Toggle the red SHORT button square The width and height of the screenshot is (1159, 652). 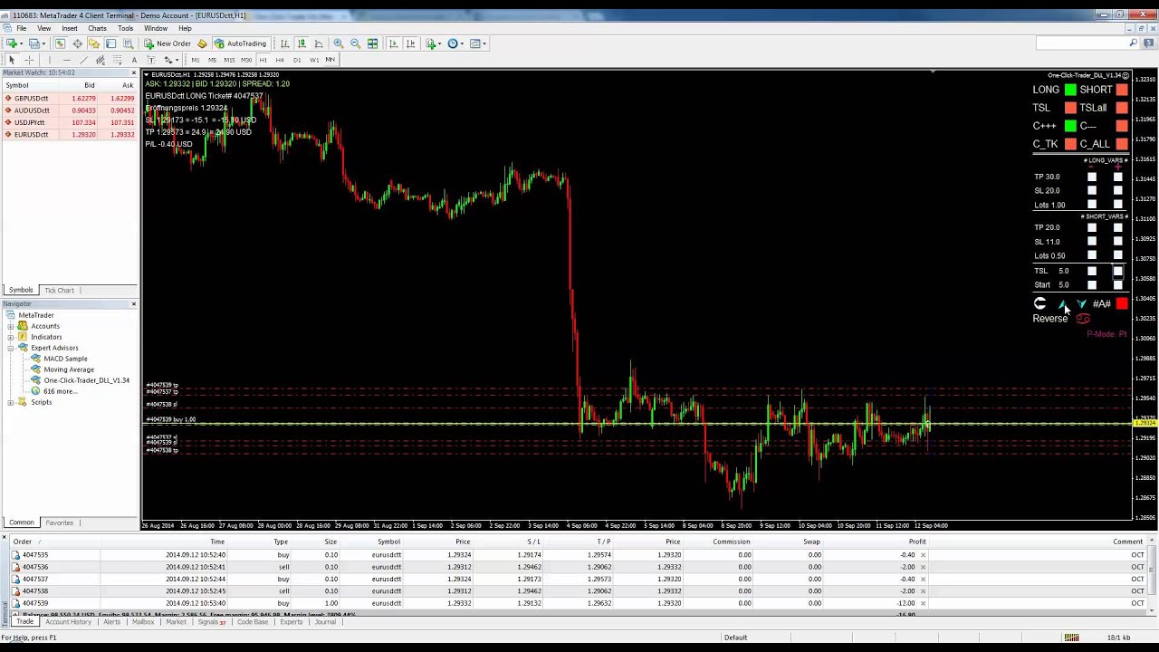click(x=1122, y=90)
